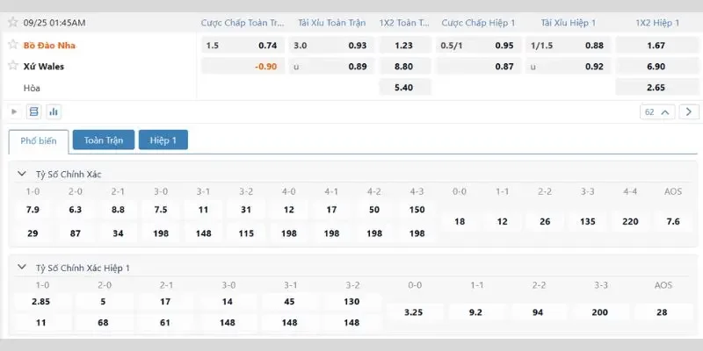Open the live play triangle icon
This screenshot has width=703, height=351.
point(14,111)
